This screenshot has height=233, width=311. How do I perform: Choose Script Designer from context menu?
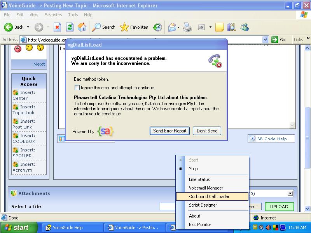(203, 205)
